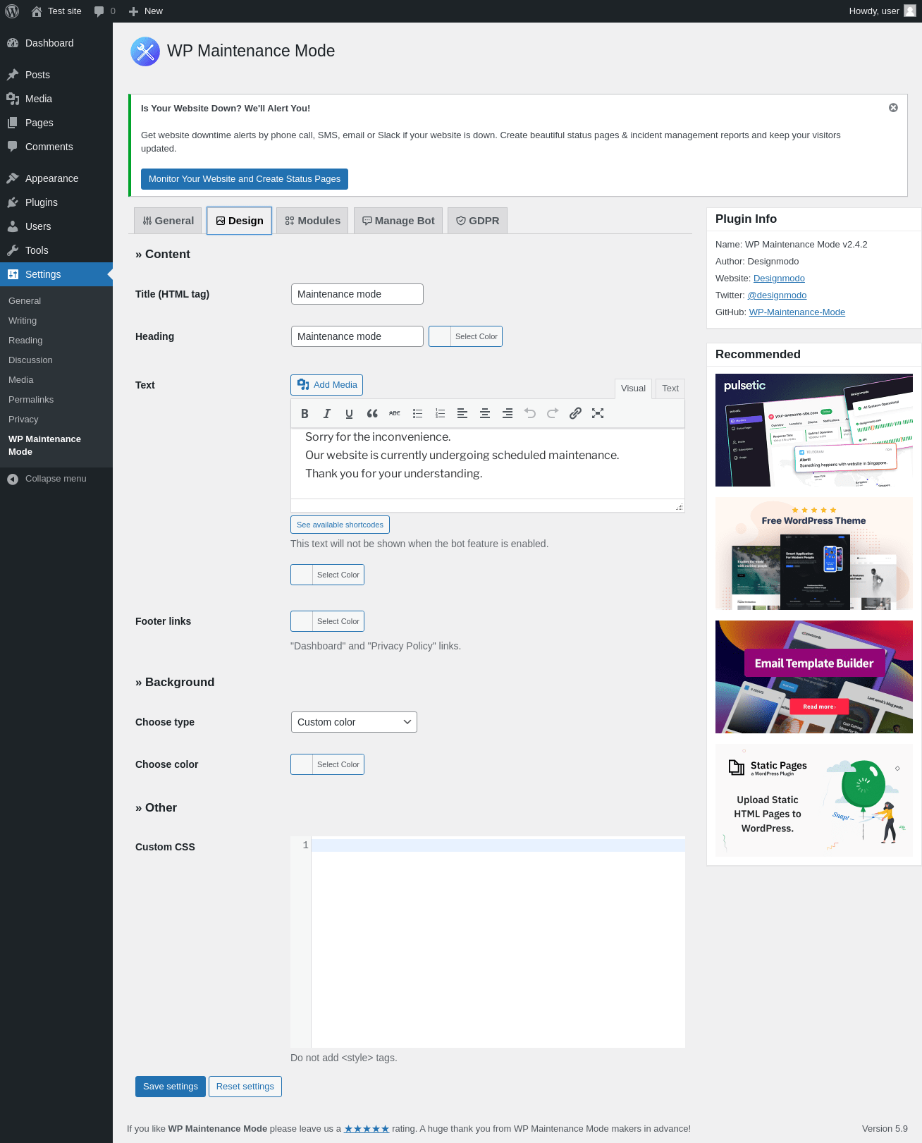Viewport: 922px width, 1143px height.
Task: Switch to the General tab
Action: (x=168, y=221)
